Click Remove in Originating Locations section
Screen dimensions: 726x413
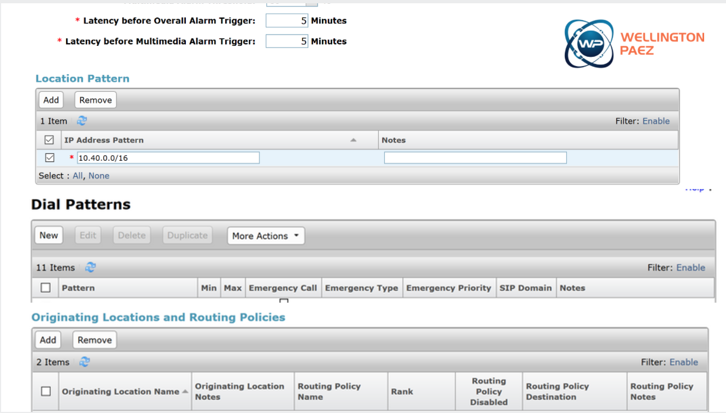coord(95,340)
